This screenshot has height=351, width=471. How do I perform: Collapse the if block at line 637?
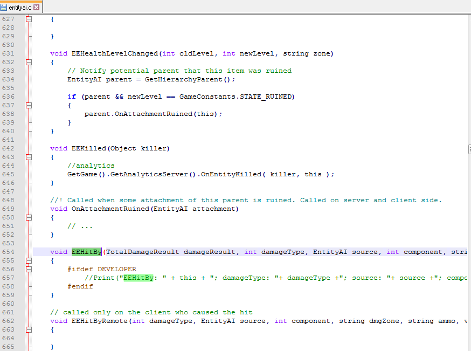click(29, 106)
